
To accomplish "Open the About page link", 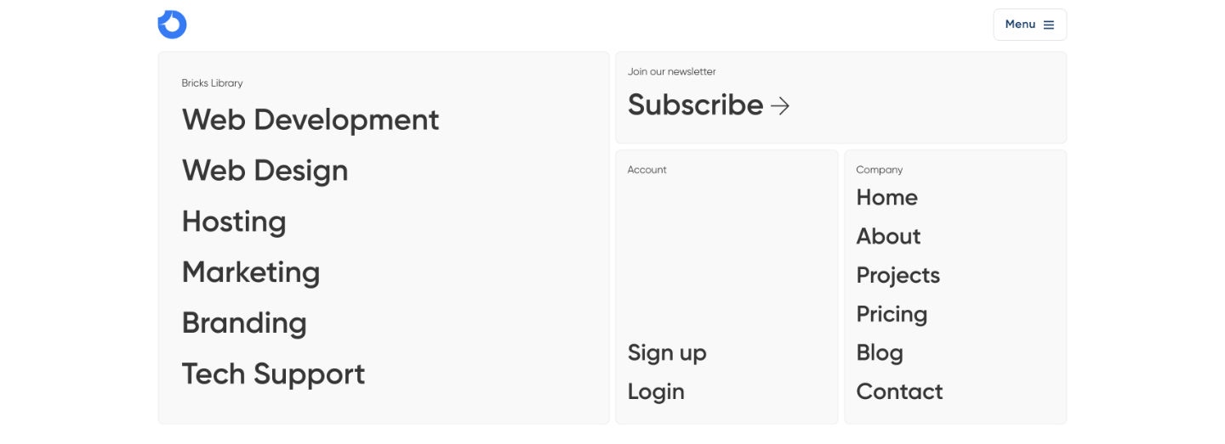I will (888, 237).
